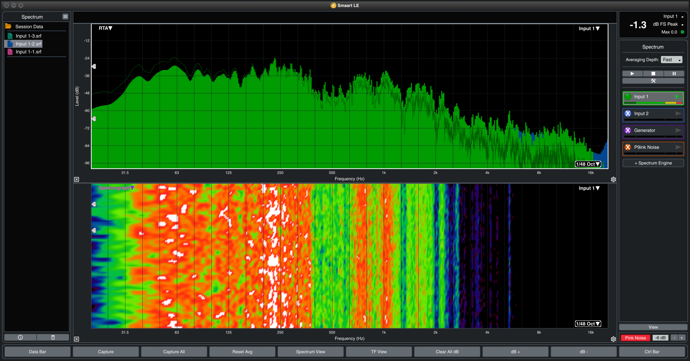Open measurement config tools button
Viewport: 690px width, 361px height.
pos(653,81)
